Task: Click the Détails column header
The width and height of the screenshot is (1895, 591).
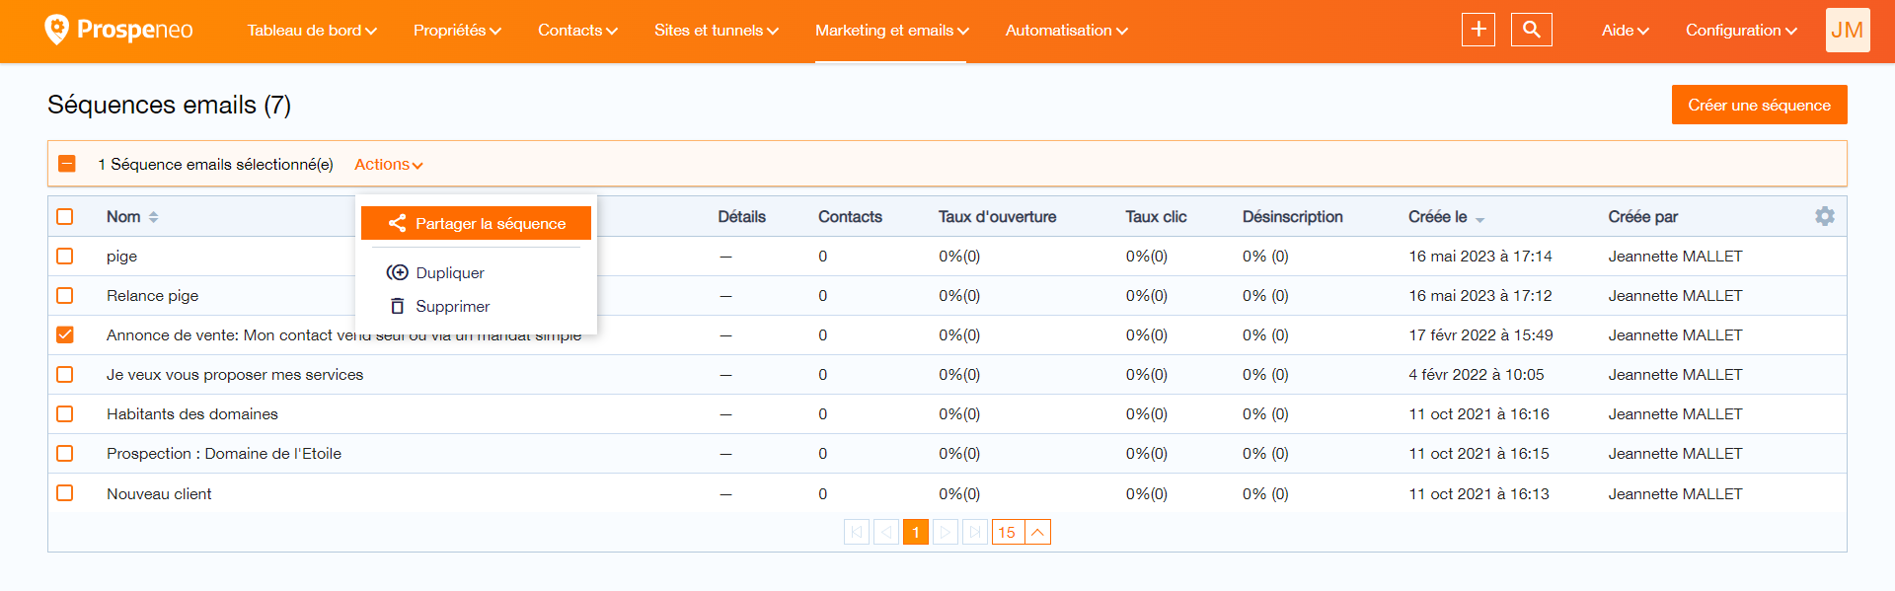Action: tap(741, 217)
